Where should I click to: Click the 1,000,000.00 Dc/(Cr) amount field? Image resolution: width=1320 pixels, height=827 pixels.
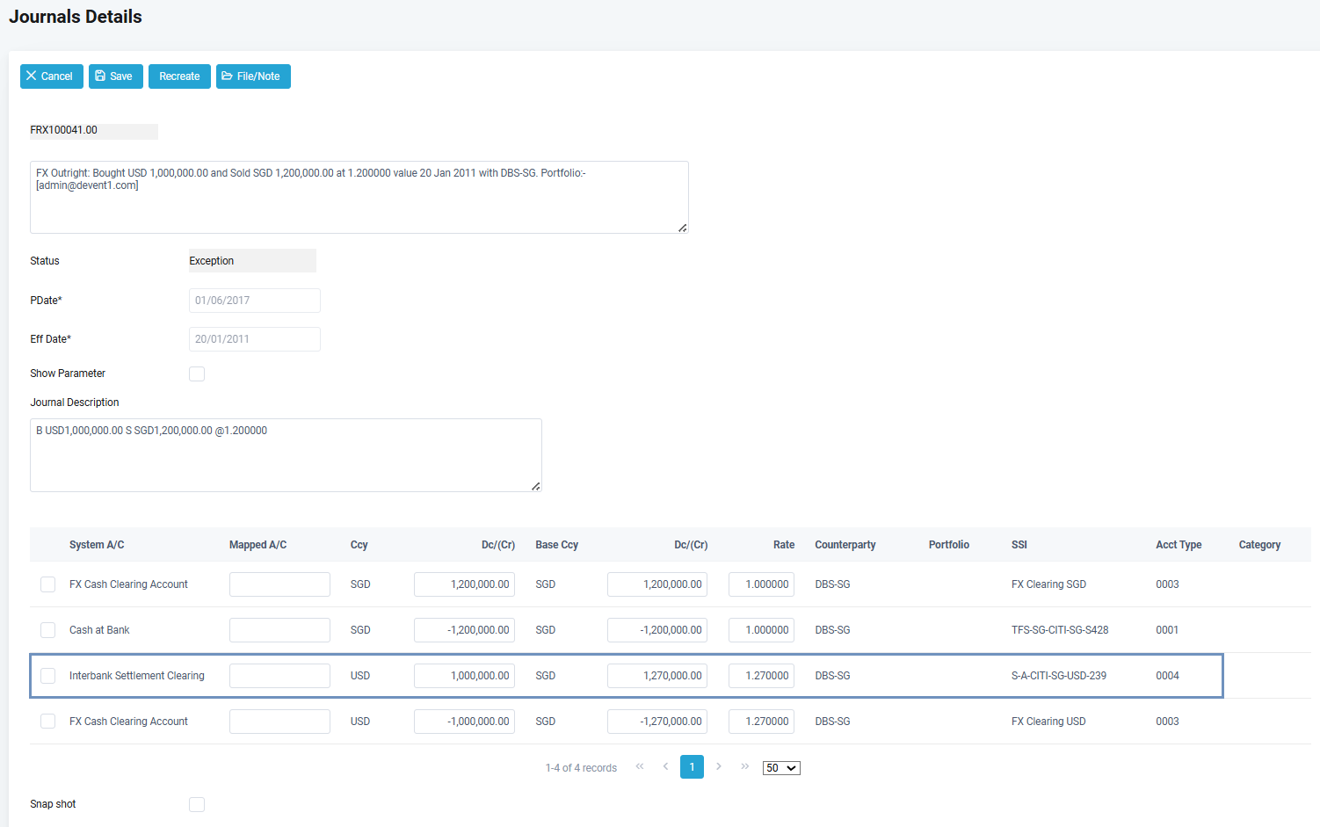[x=464, y=676]
